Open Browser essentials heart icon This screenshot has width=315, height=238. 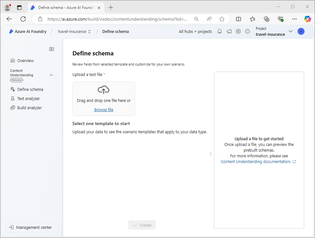tap(280, 19)
